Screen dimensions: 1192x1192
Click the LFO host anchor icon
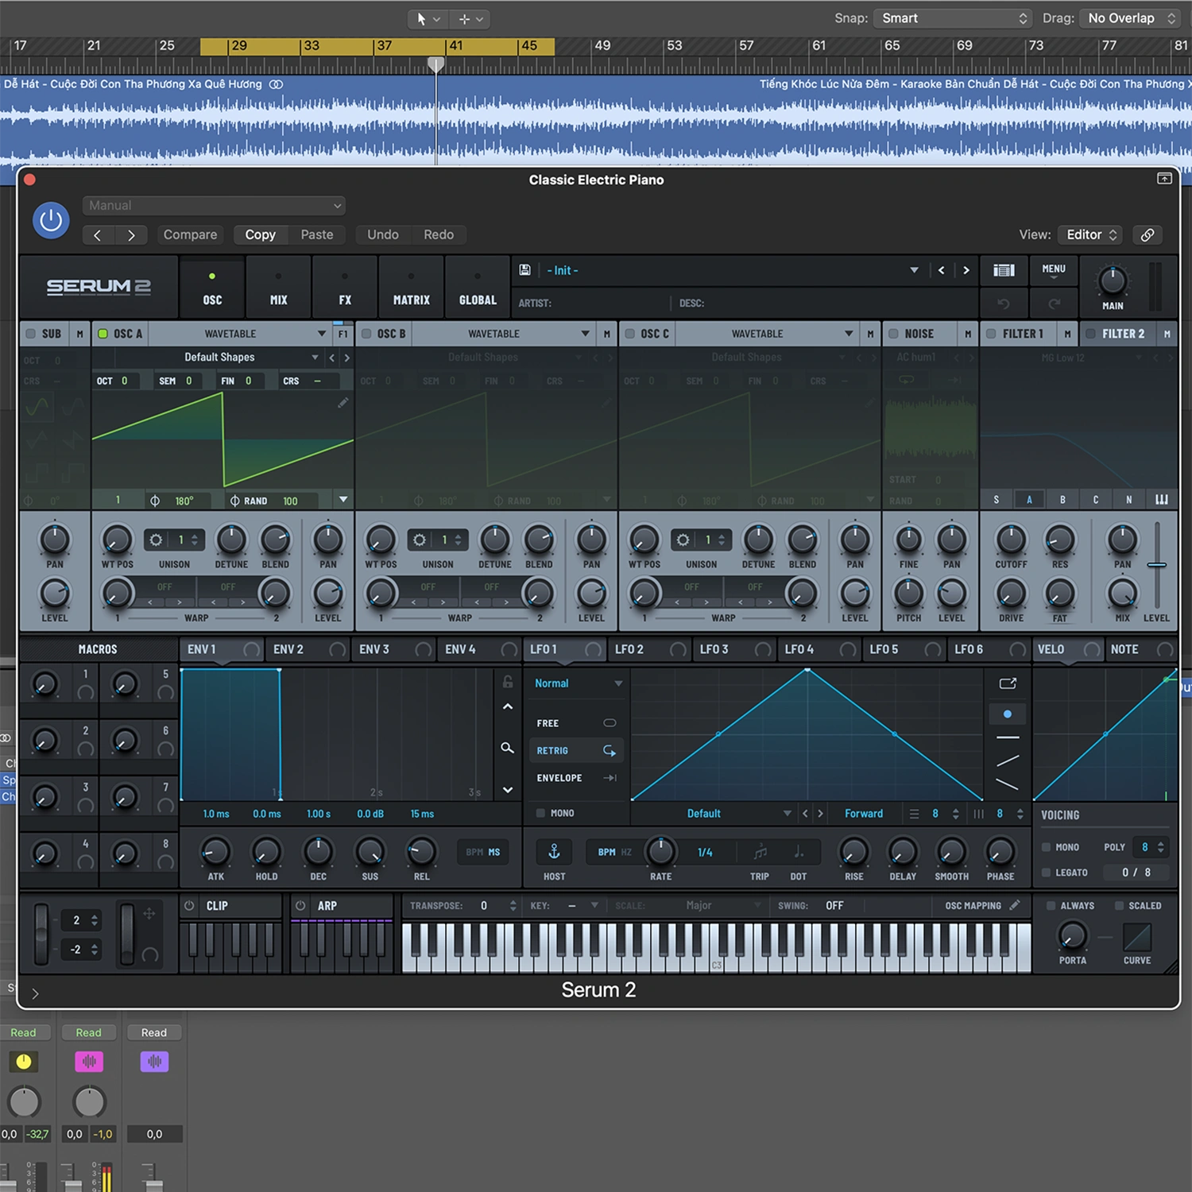pos(554,852)
